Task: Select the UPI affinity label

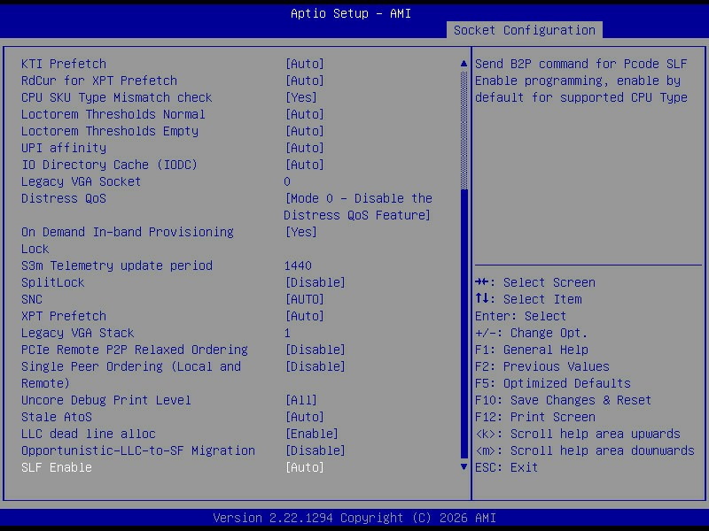Action: (x=64, y=148)
